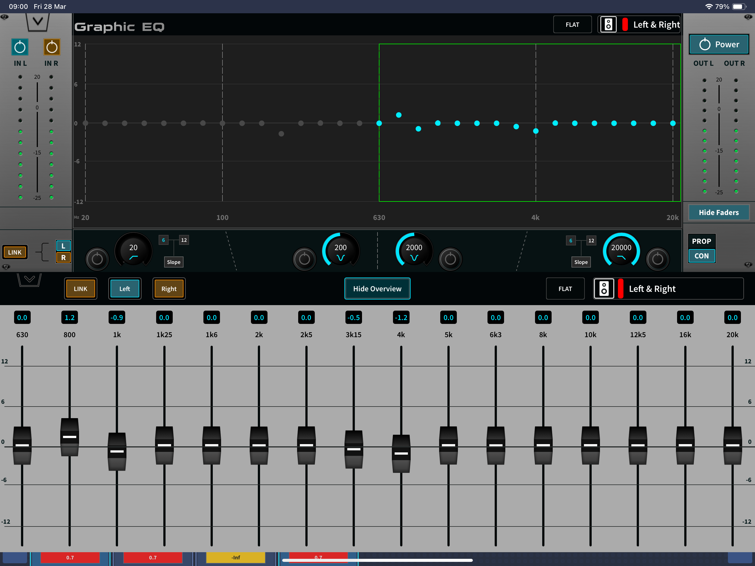
Task: Toggle the IN L power icon
Action: coord(20,47)
